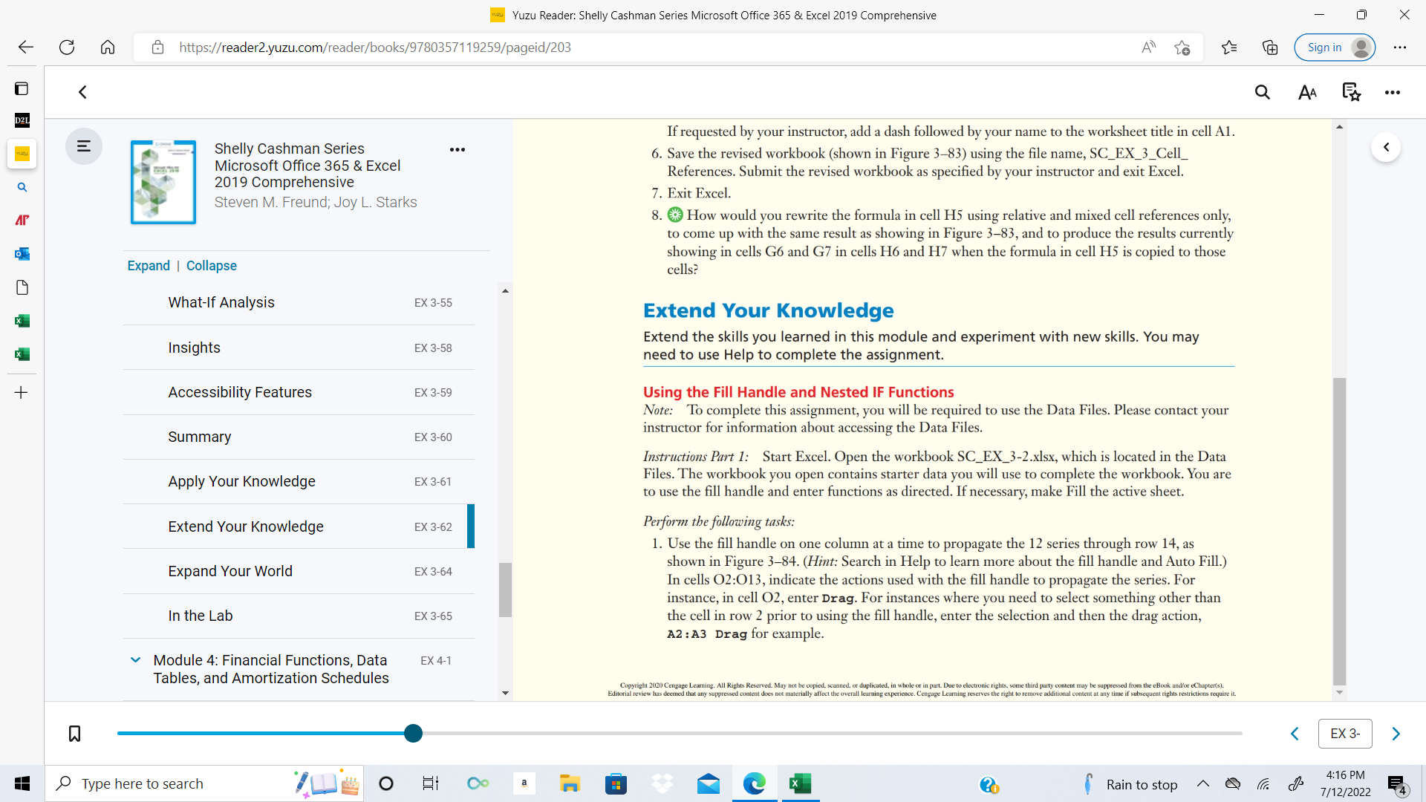Click contents scrollbar up arrow

pos(505,291)
